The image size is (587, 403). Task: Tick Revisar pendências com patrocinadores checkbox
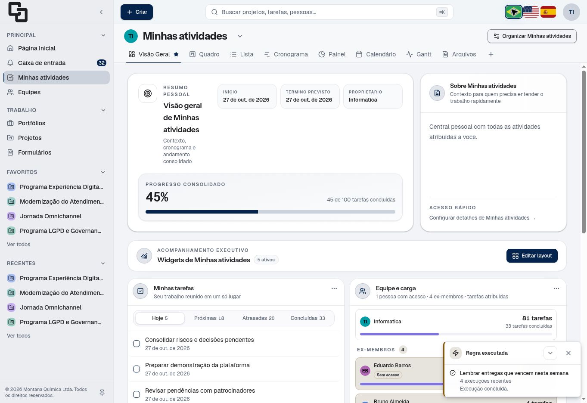click(x=137, y=394)
